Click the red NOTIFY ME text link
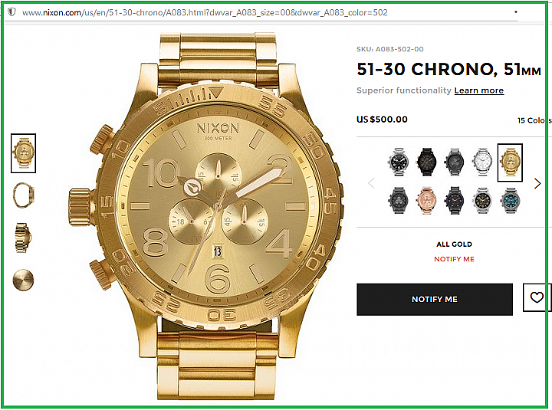 [454, 259]
